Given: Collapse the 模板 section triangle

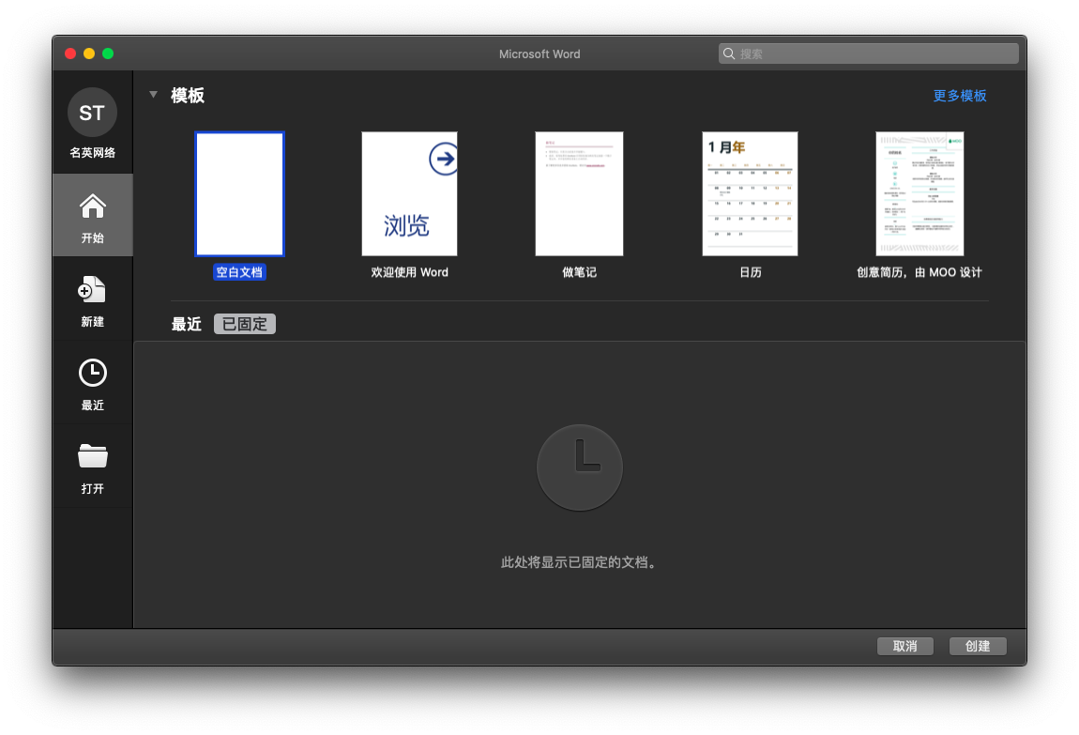Looking at the screenshot, I should [x=154, y=95].
